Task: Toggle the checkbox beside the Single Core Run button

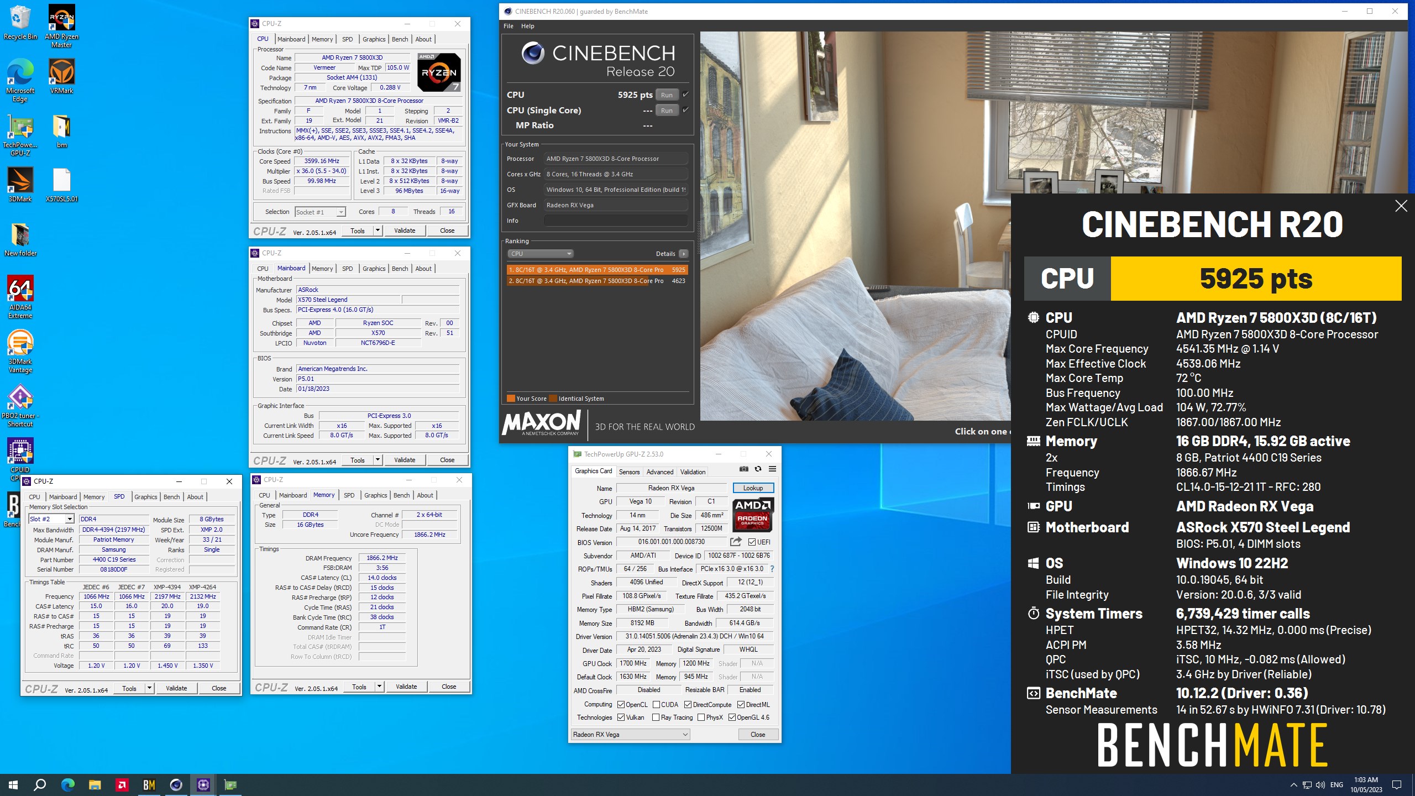Action: click(x=685, y=110)
